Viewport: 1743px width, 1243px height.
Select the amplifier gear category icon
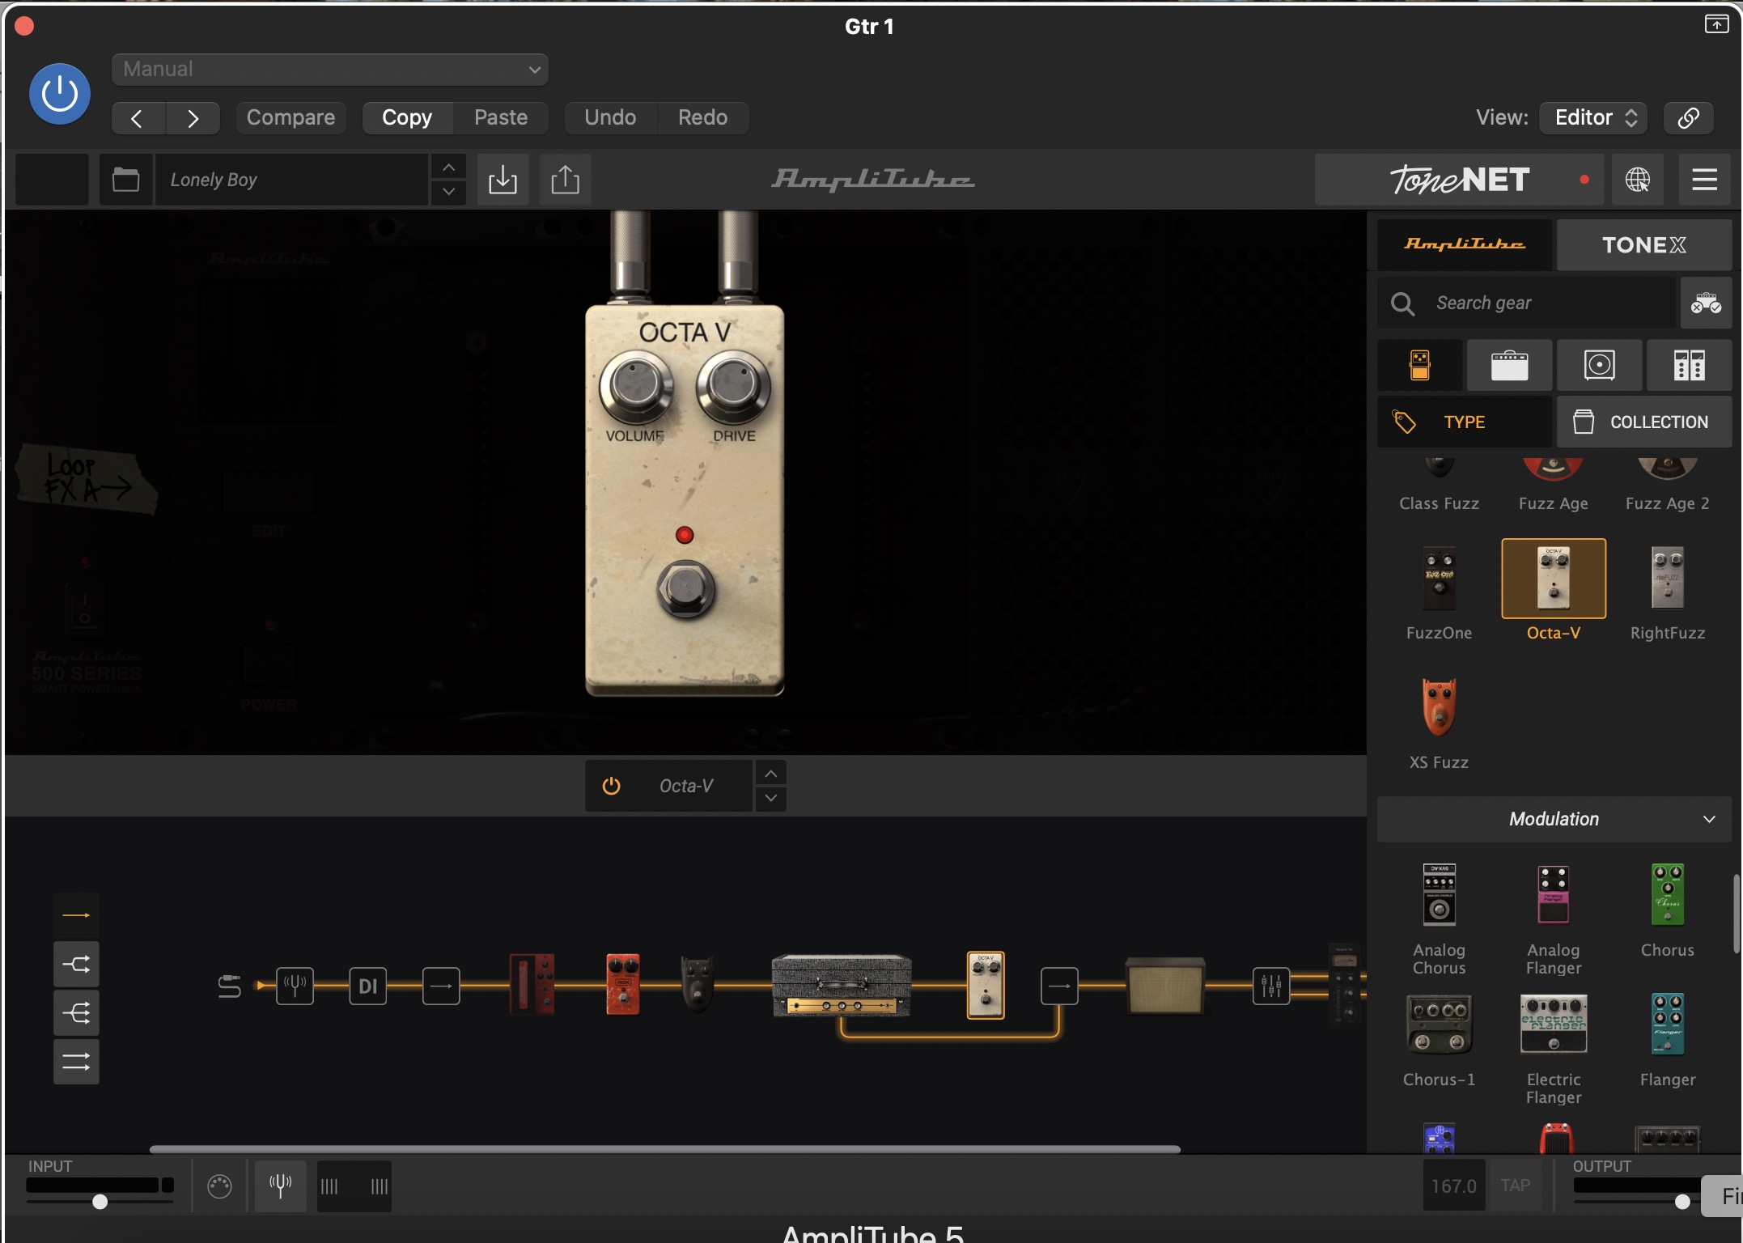(1509, 365)
